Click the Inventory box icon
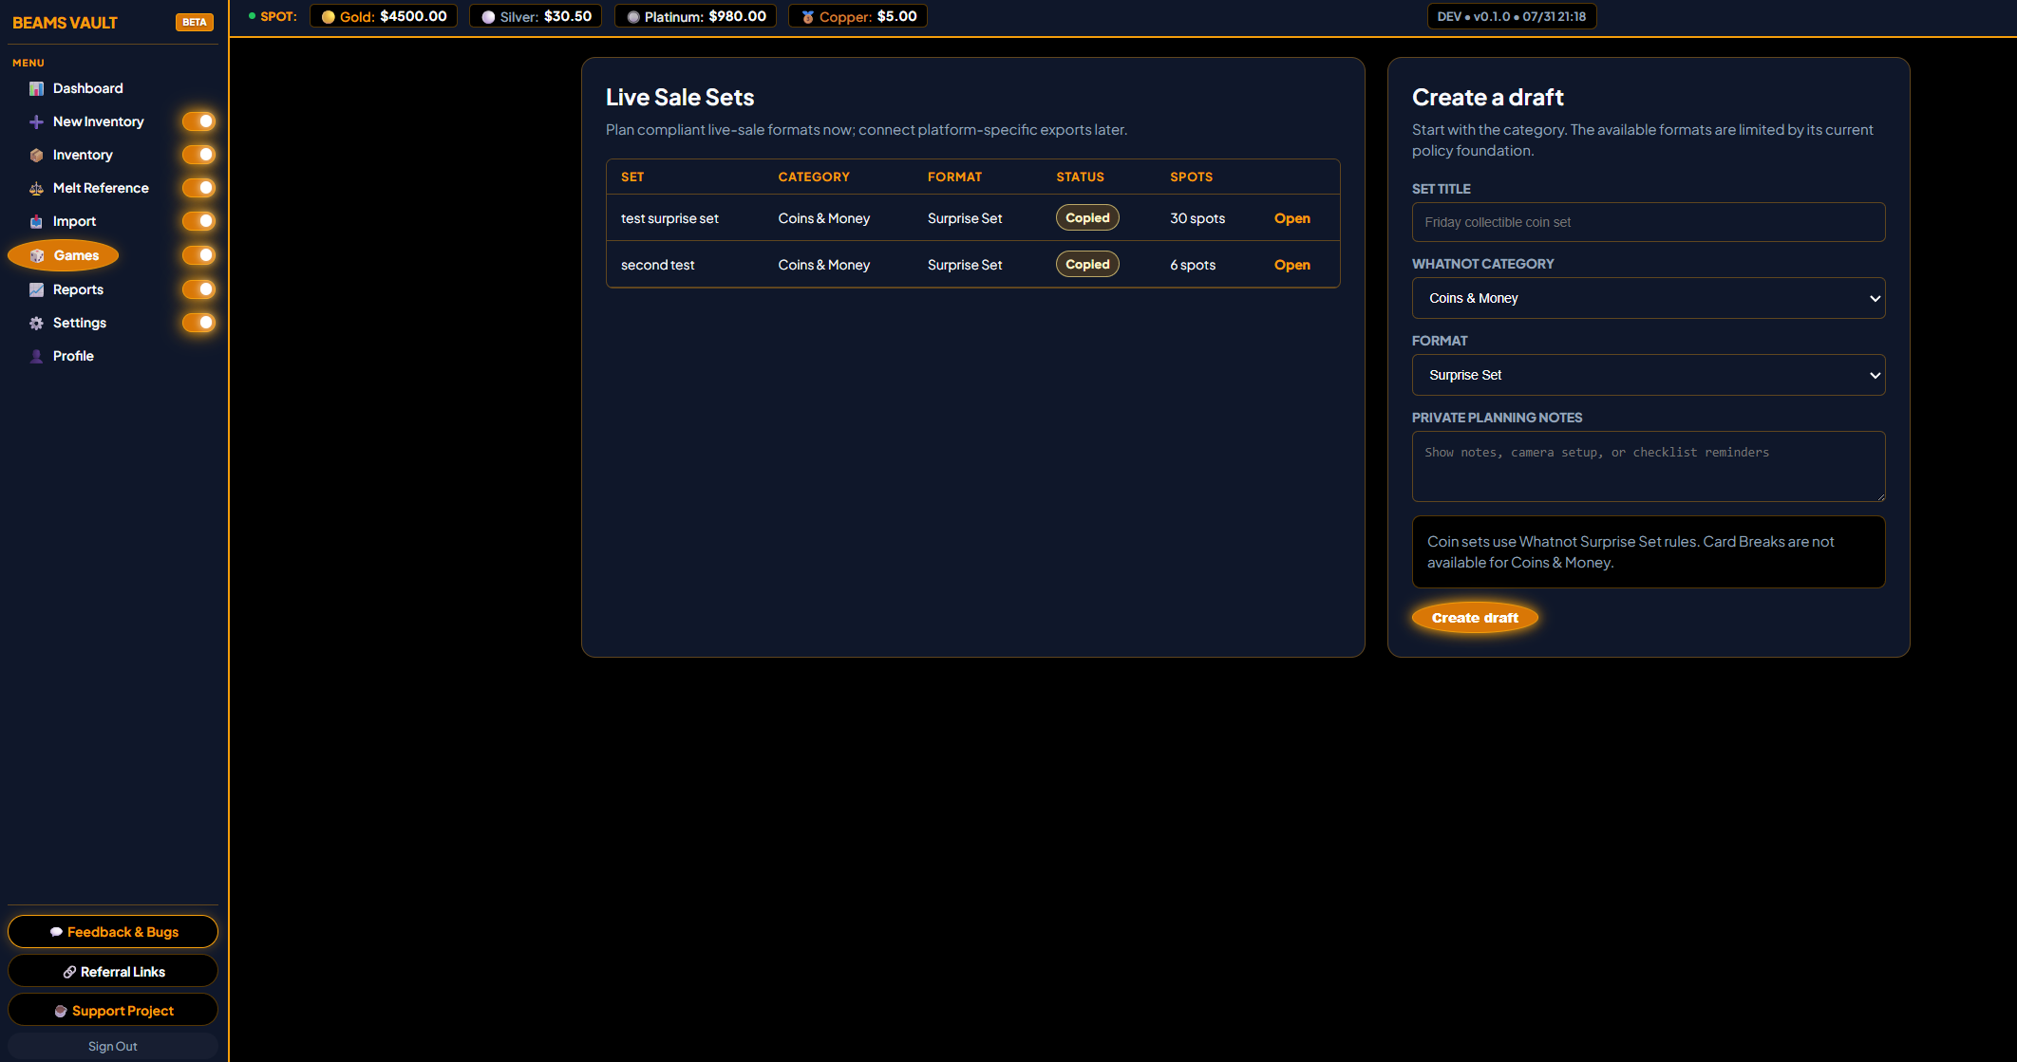The image size is (2017, 1062). pyautogui.click(x=36, y=155)
